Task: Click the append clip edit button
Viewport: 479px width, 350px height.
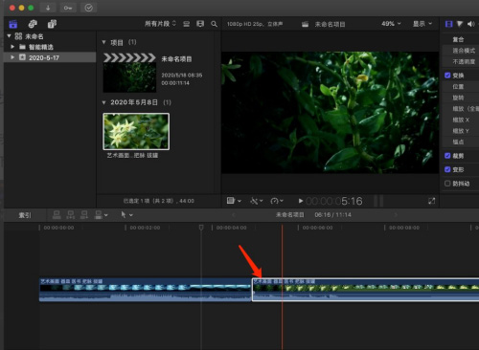Action: point(84,215)
